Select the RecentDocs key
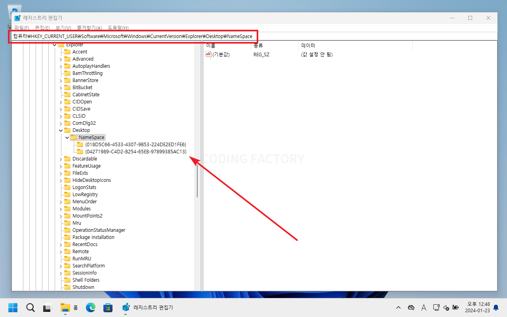Screen dimensions: 507x317 tap(85, 244)
